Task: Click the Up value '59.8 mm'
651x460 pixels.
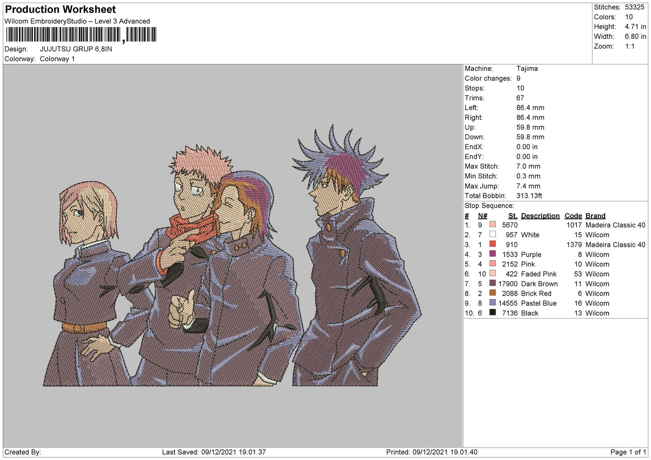Action: click(530, 128)
